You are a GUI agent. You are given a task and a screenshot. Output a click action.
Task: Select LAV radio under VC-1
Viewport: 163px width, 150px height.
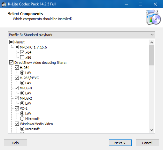click(22, 114)
